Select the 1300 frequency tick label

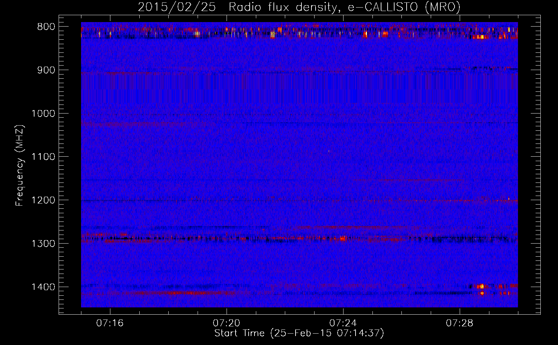[43, 244]
